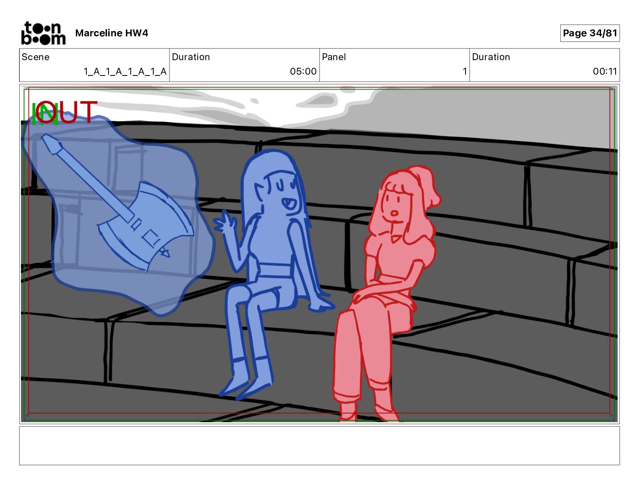Click the 'Scene' header label
Viewport: 639px width, 494px height.
point(35,57)
